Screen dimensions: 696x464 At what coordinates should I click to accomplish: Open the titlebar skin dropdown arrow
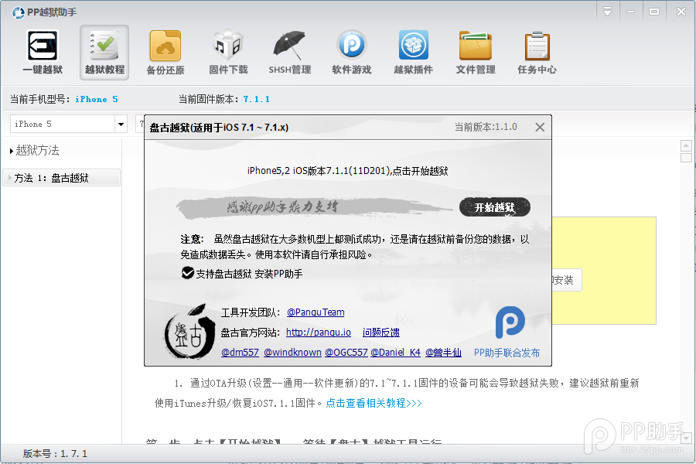pyautogui.click(x=608, y=11)
